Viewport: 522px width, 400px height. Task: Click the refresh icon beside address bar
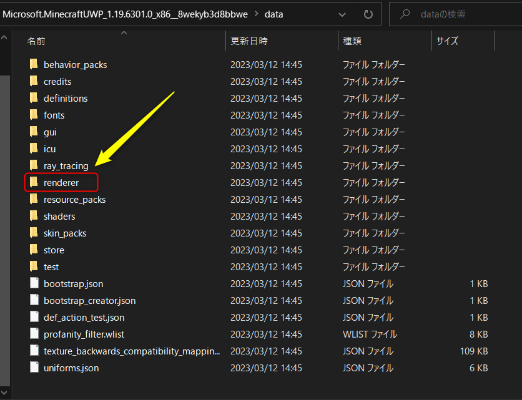(368, 14)
